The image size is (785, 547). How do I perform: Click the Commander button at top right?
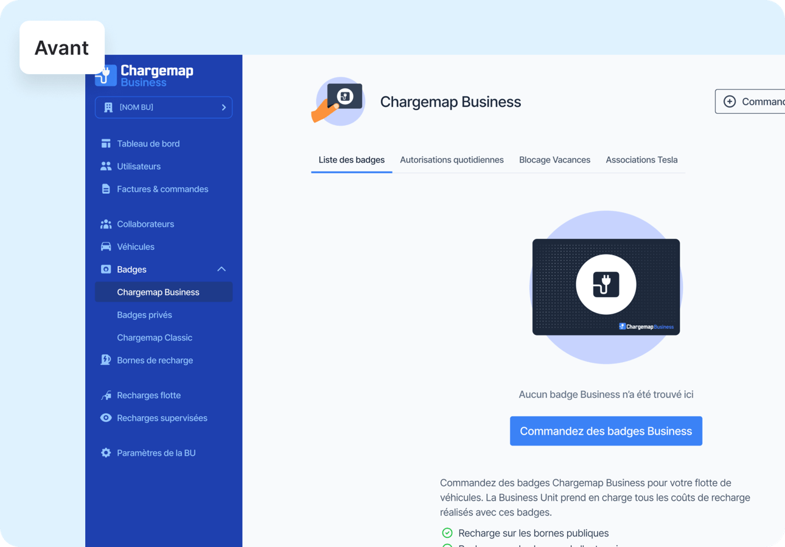pyautogui.click(x=750, y=101)
